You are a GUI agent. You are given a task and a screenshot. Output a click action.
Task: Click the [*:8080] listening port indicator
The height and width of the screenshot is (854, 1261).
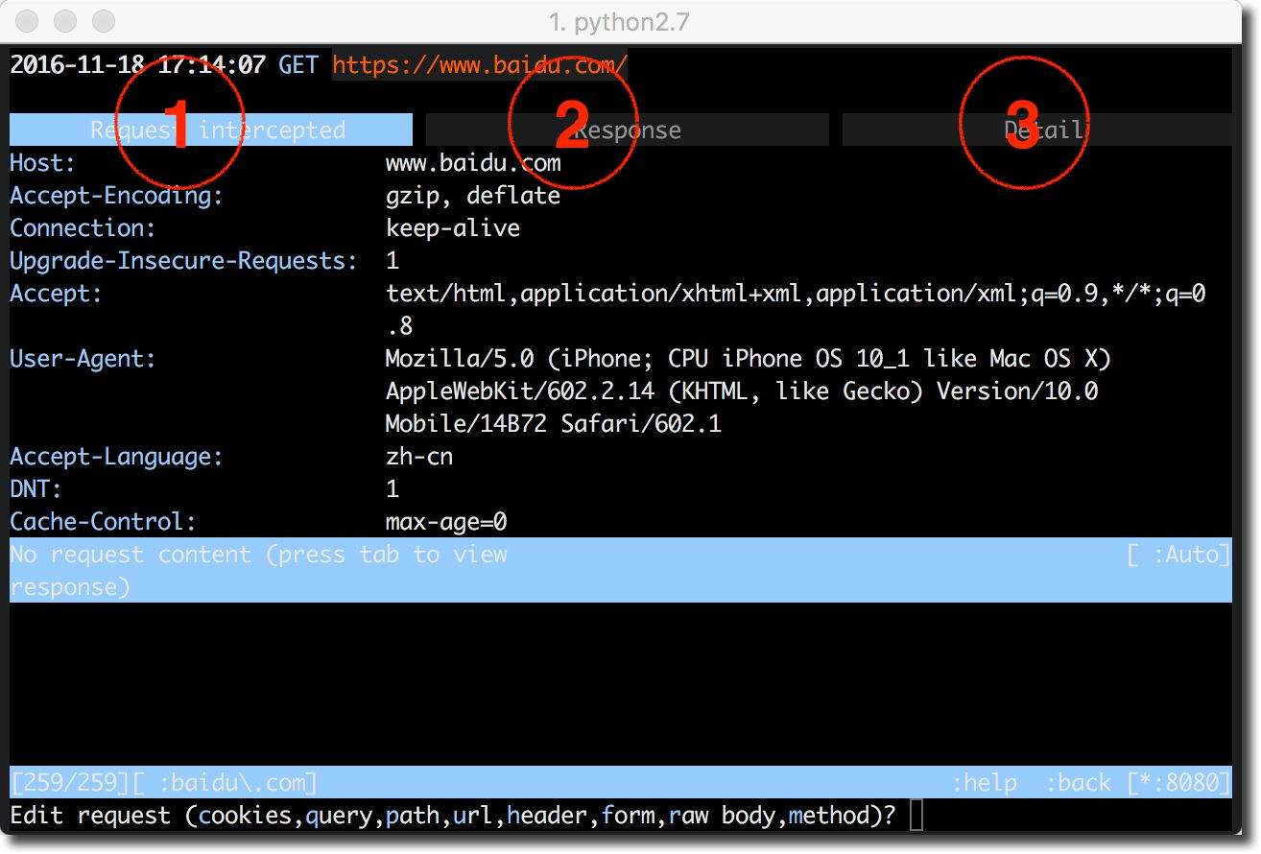pos(1178,783)
